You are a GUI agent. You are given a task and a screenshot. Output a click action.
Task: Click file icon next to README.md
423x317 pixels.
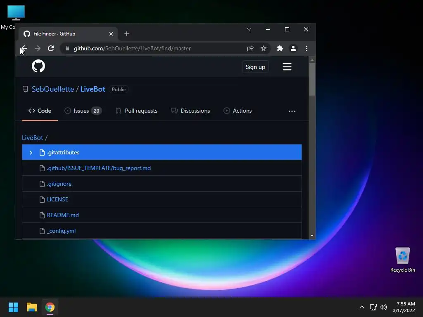(42, 215)
